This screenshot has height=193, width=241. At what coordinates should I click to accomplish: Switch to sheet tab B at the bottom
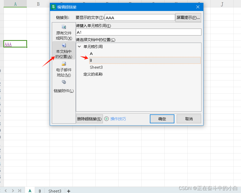tap(40, 191)
